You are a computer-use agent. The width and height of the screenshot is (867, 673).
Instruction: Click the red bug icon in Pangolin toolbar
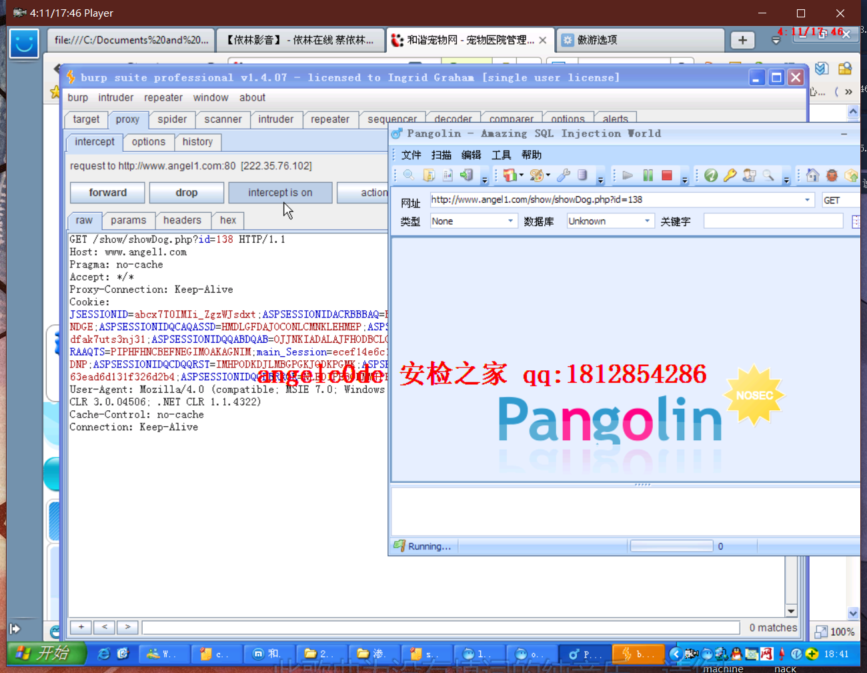[x=832, y=175]
